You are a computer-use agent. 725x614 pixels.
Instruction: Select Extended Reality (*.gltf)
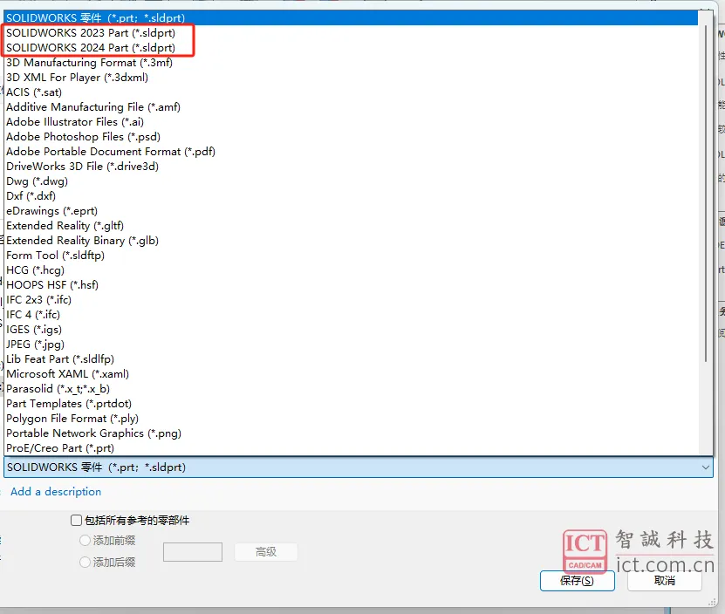click(351, 225)
